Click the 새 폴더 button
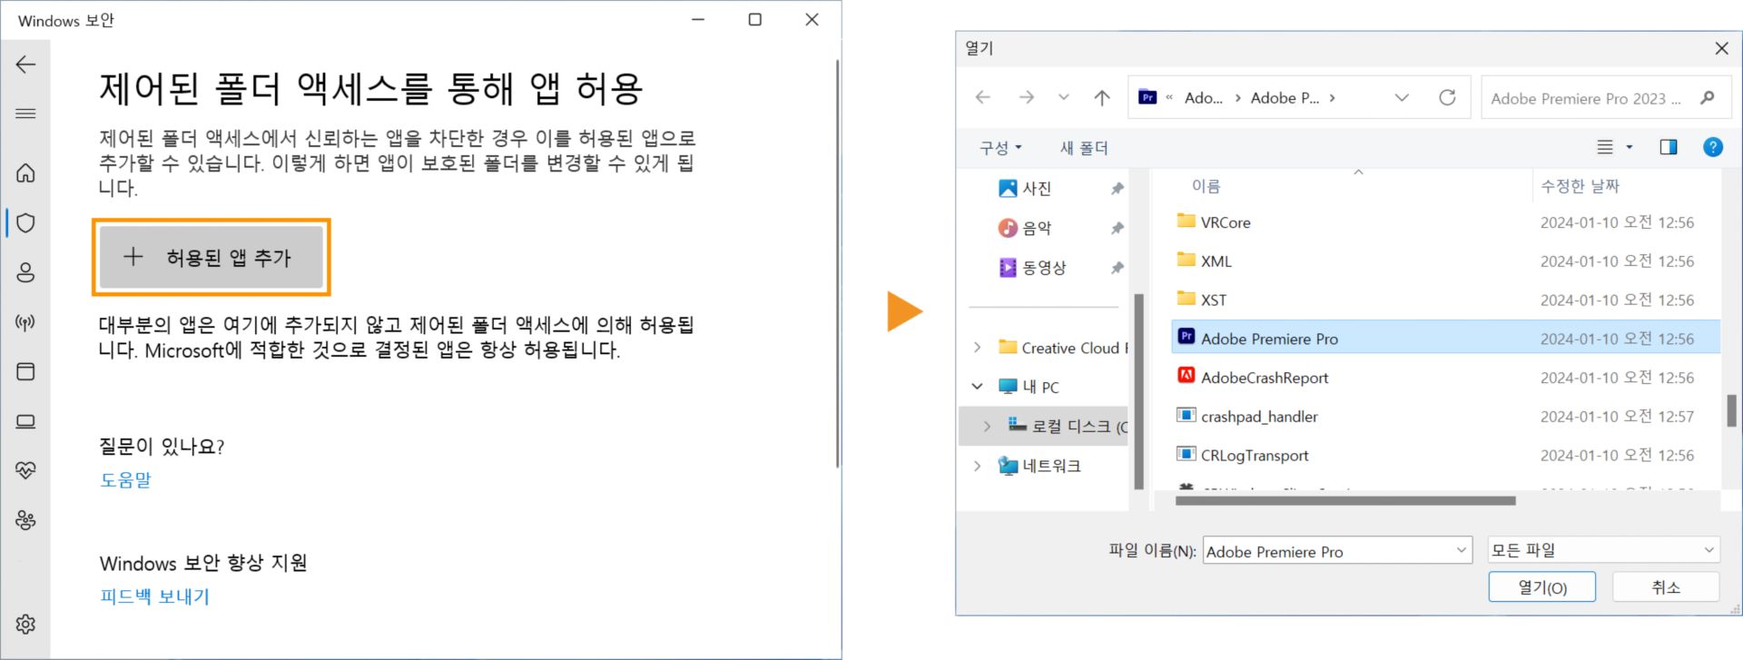This screenshot has height=660, width=1743. [1084, 147]
